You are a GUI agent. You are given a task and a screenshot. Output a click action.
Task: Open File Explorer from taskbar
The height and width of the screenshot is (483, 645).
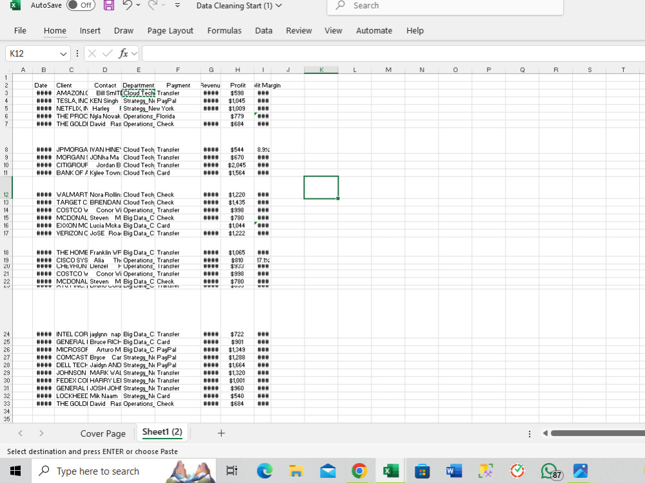point(296,471)
